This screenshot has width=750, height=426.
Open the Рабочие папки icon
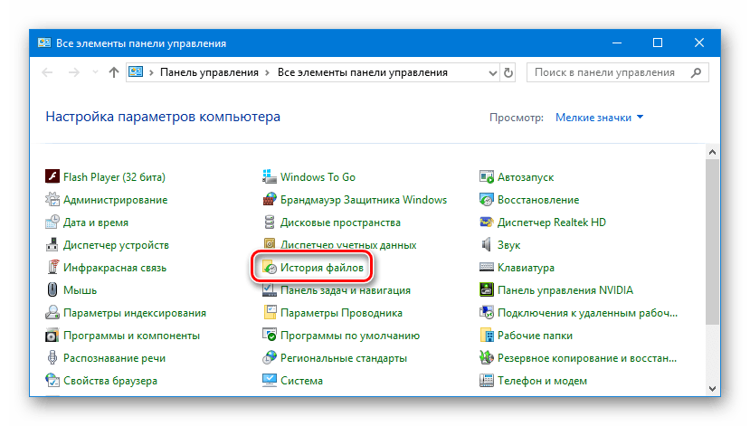pos(487,336)
